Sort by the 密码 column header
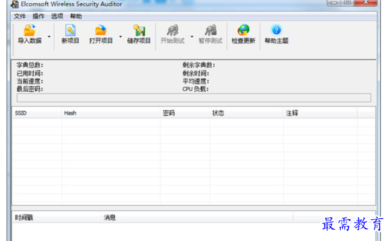The width and height of the screenshot is (388, 241). pos(185,113)
